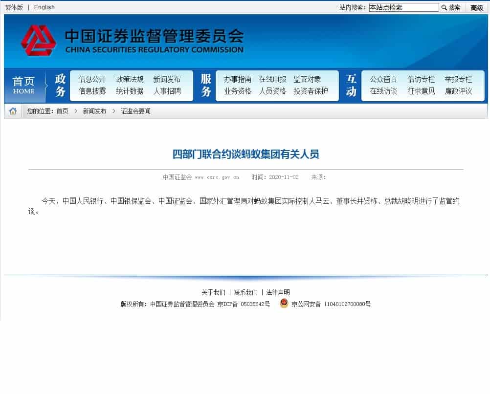The image size is (490, 394).
Task: Open 新闻发布 in the navigation menu
Action: (167, 79)
